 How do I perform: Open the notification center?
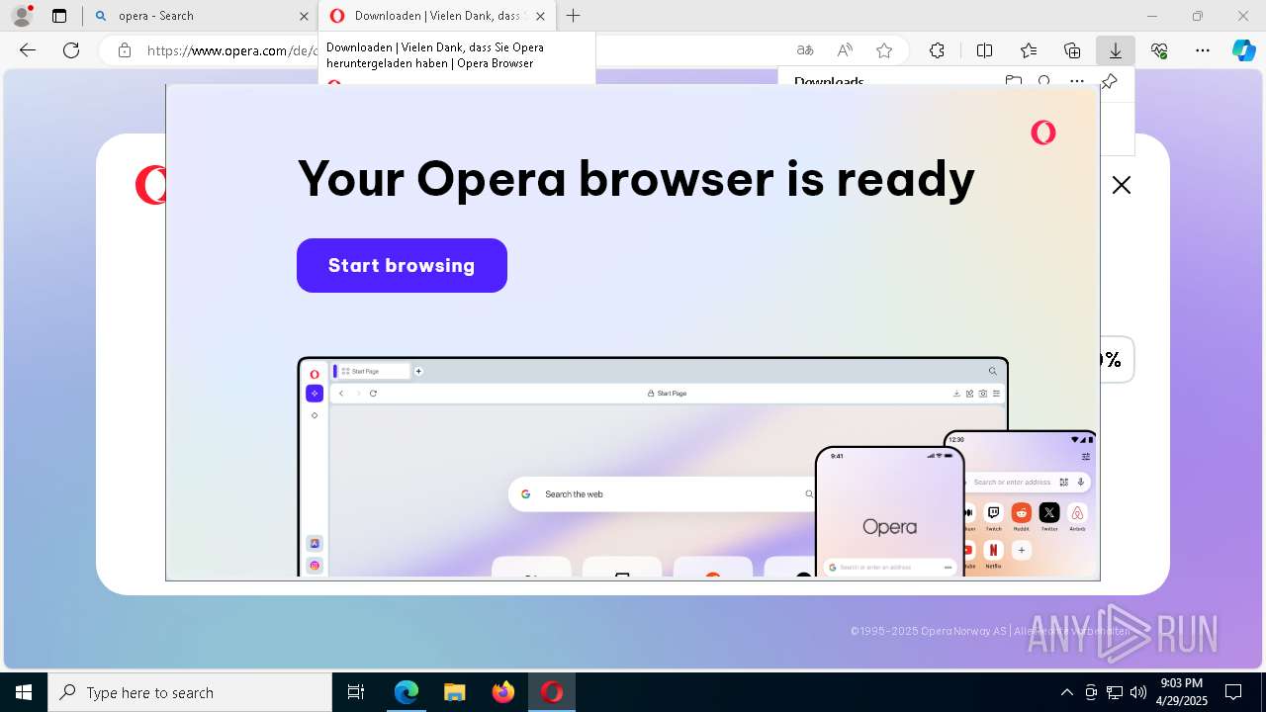point(1233,692)
